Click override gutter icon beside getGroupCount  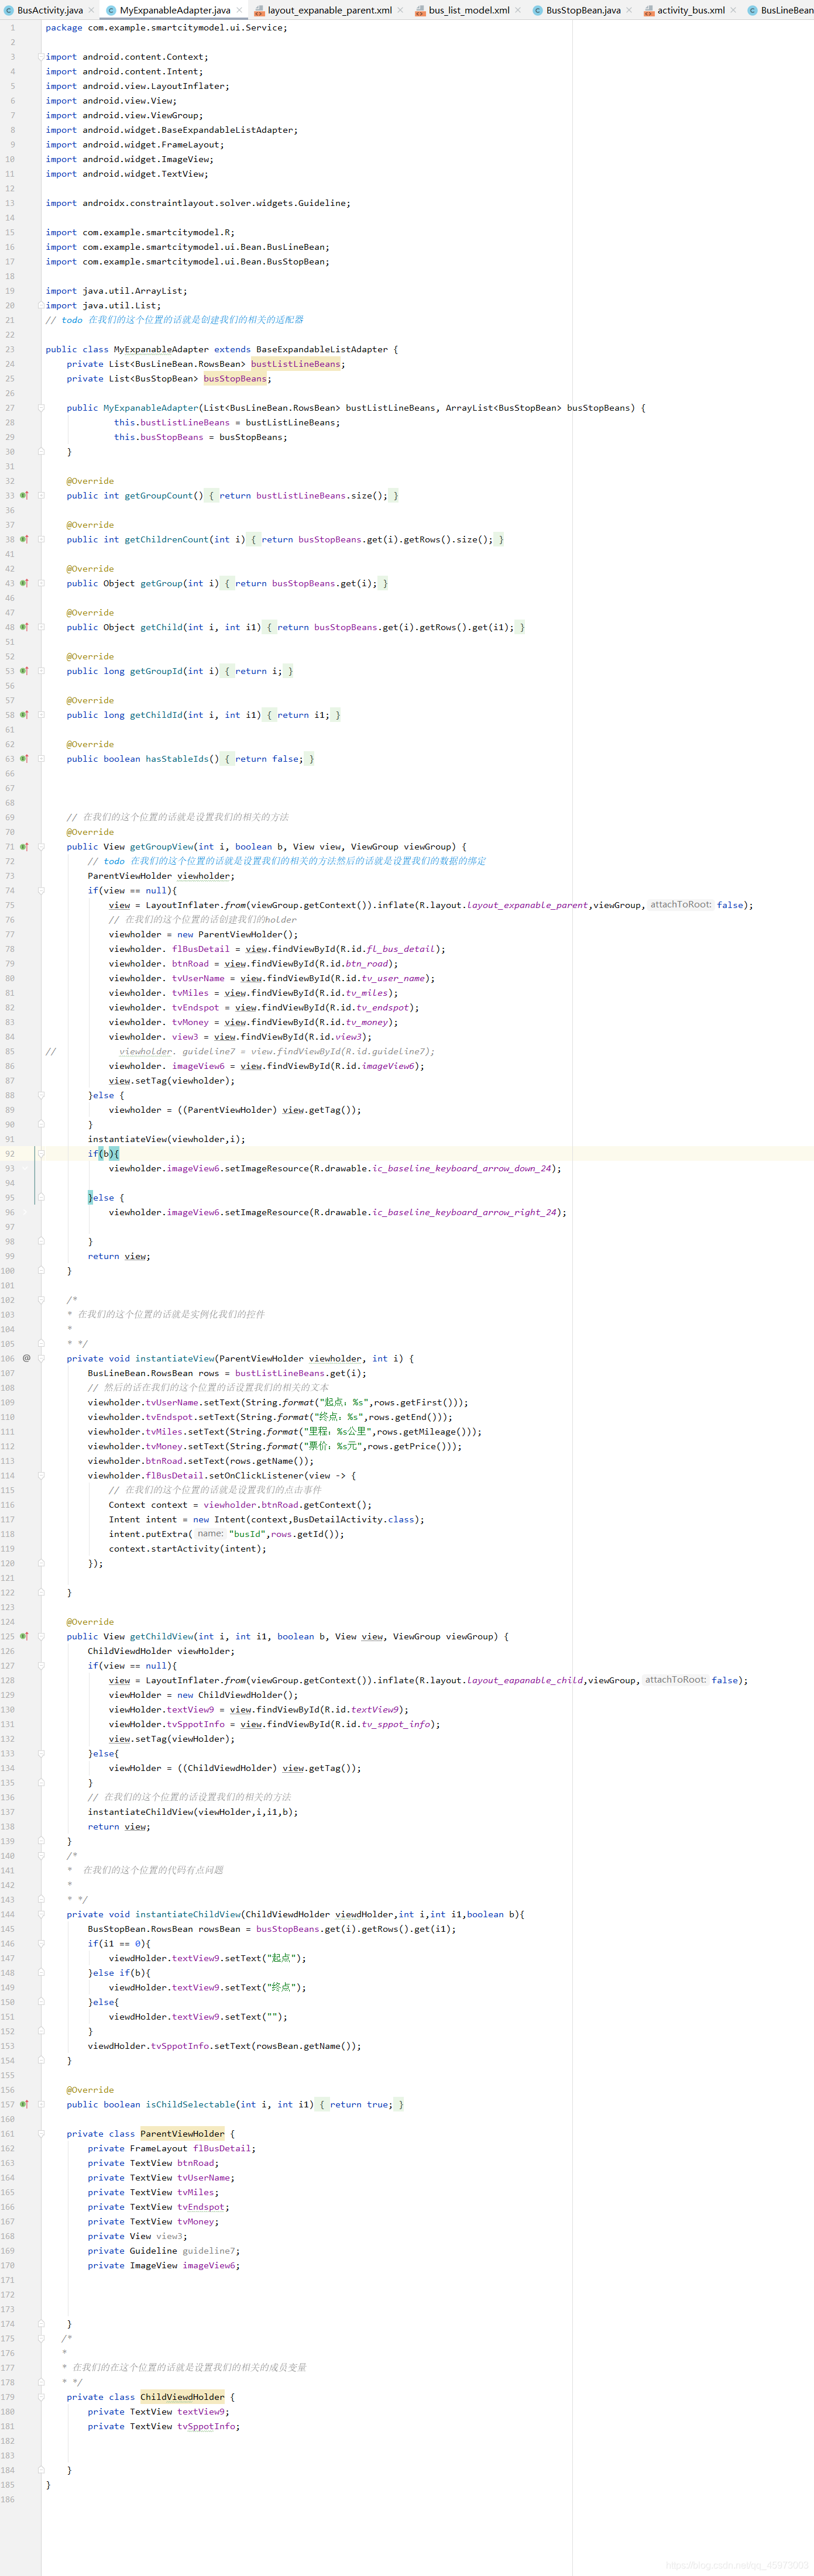24,496
